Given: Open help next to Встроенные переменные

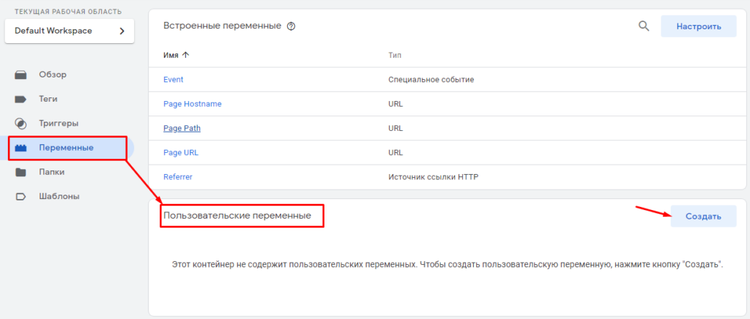Looking at the screenshot, I should [x=291, y=26].
